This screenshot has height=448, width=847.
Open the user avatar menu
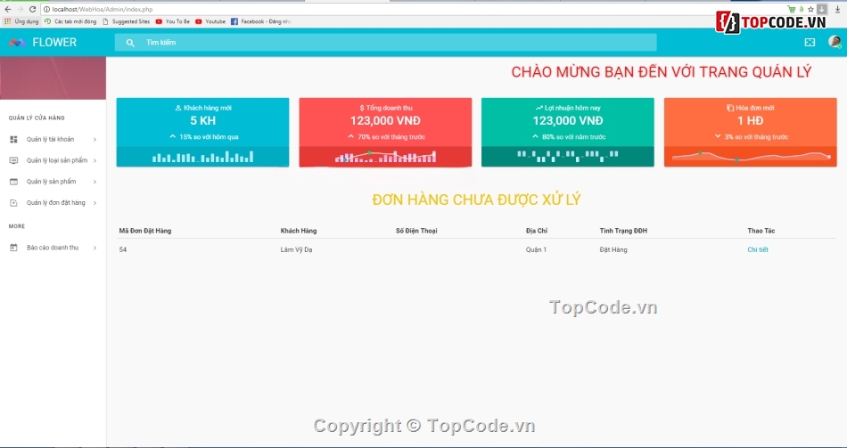tap(835, 42)
